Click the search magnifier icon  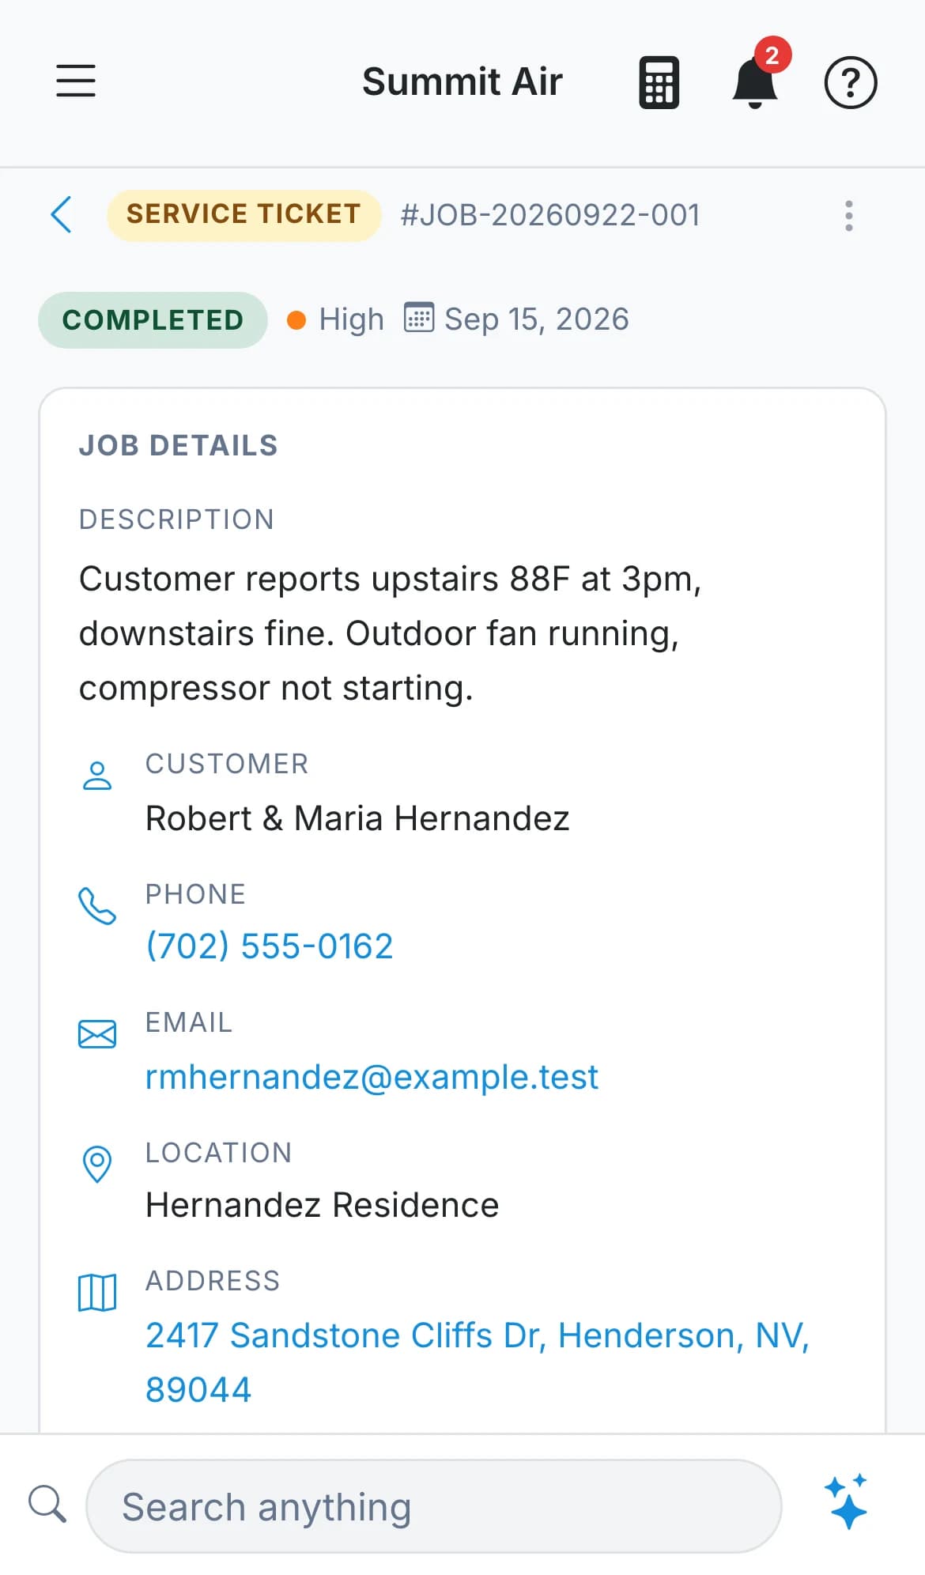coord(47,1504)
